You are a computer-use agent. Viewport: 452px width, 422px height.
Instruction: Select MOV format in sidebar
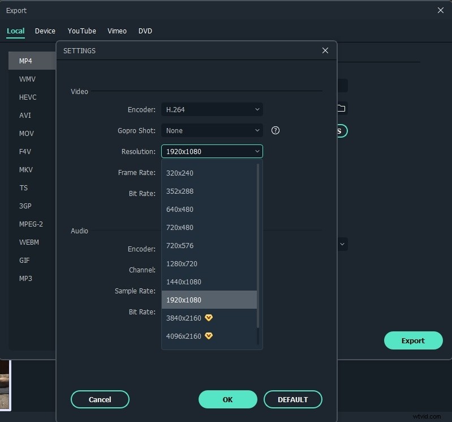(x=27, y=134)
